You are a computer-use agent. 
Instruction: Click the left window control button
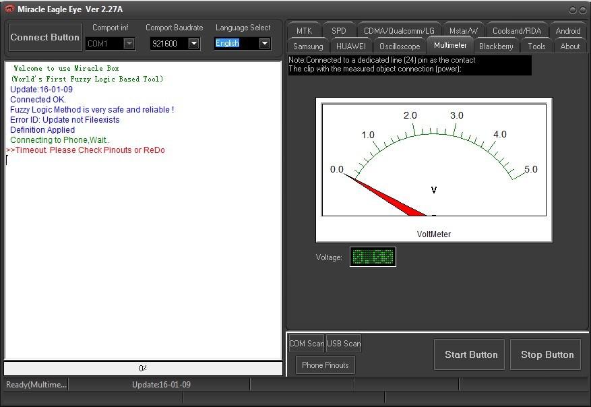[x=573, y=10]
